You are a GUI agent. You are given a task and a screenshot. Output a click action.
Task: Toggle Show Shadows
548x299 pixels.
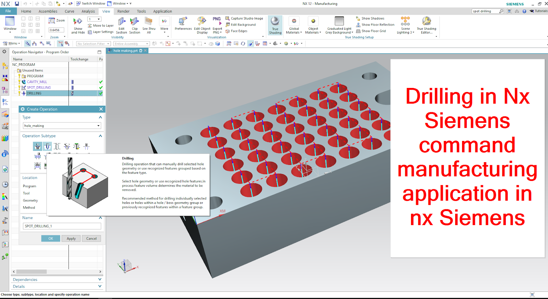click(x=370, y=18)
